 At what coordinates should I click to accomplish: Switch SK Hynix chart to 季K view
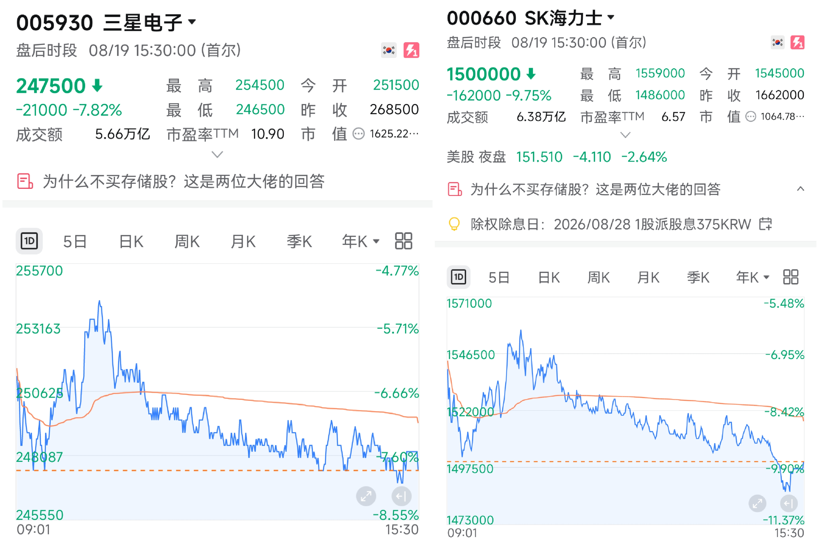[698, 278]
